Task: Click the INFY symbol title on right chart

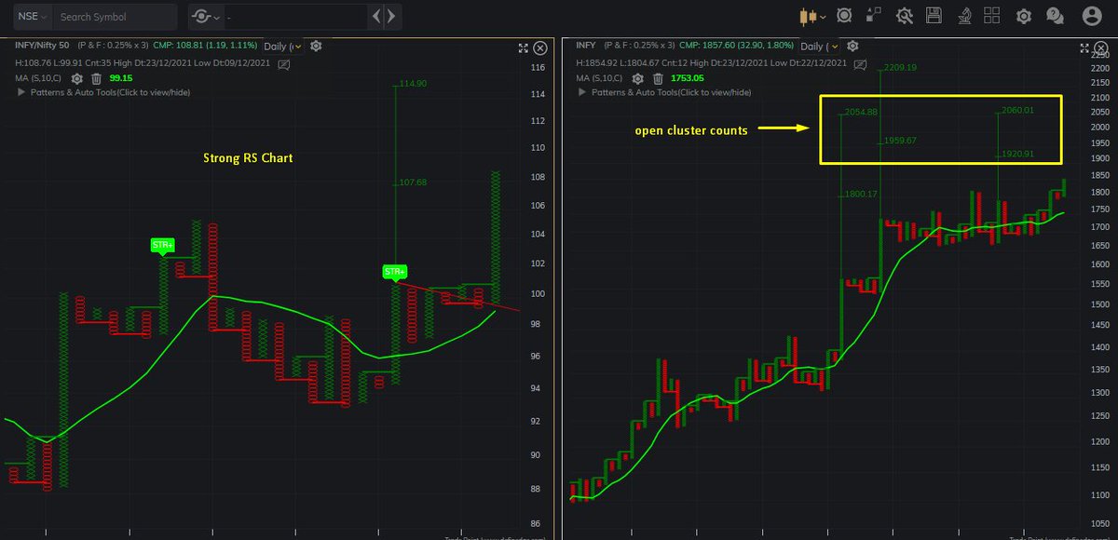Action: click(586, 45)
